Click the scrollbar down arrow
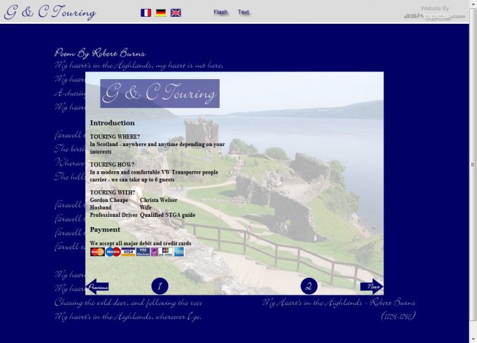This screenshot has height=343, width=477. coord(473,338)
